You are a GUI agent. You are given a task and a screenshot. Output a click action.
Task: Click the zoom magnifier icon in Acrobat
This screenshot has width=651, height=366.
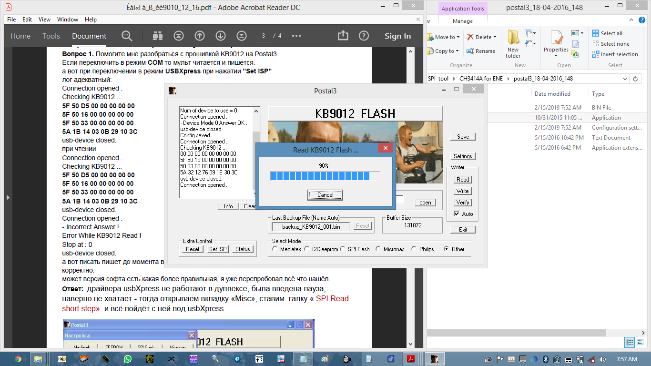pos(127,36)
